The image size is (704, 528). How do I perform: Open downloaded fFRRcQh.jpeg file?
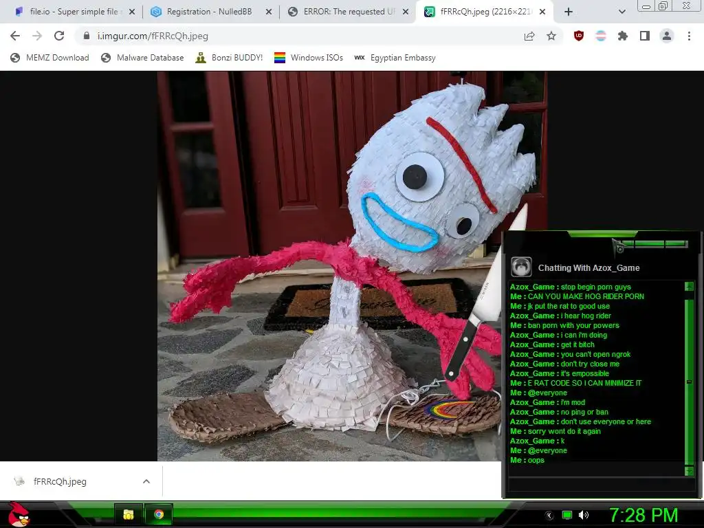pos(60,481)
